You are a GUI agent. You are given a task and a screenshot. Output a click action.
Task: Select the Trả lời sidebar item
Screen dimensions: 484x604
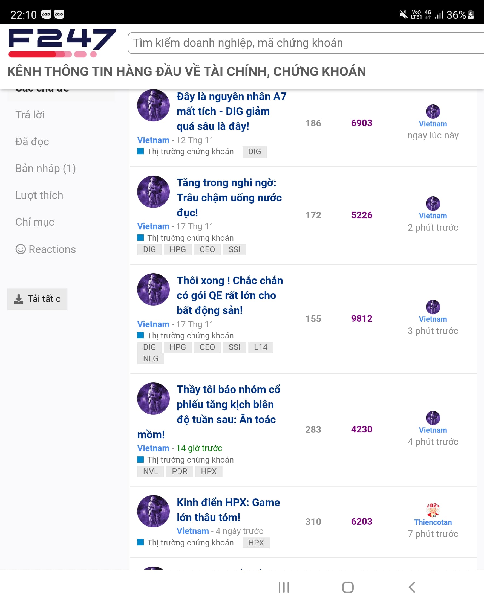coord(30,115)
